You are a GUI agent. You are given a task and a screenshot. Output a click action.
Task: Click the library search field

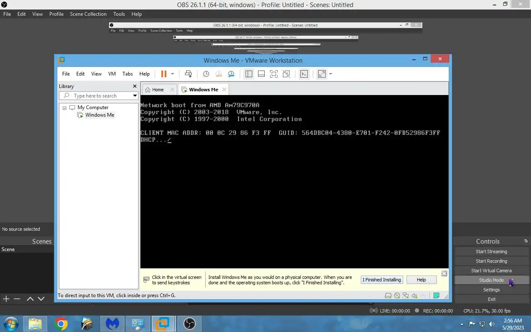point(98,96)
